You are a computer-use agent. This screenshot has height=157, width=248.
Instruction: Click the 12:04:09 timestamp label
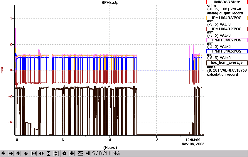pos(193,140)
